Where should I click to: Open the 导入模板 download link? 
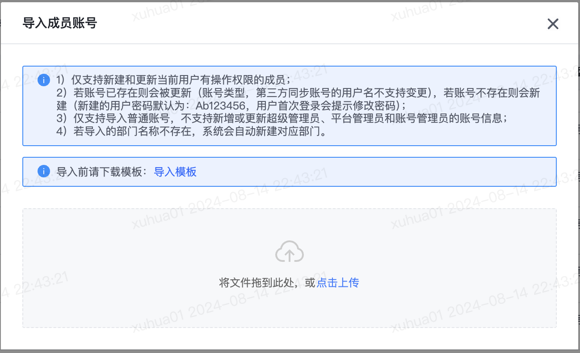175,172
